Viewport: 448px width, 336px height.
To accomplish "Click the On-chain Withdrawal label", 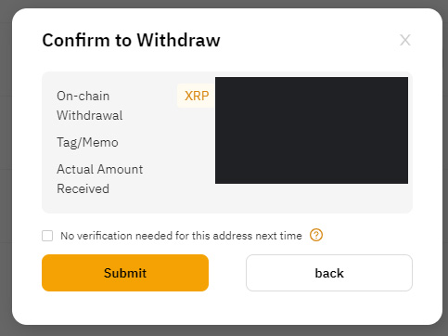I will (x=90, y=106).
